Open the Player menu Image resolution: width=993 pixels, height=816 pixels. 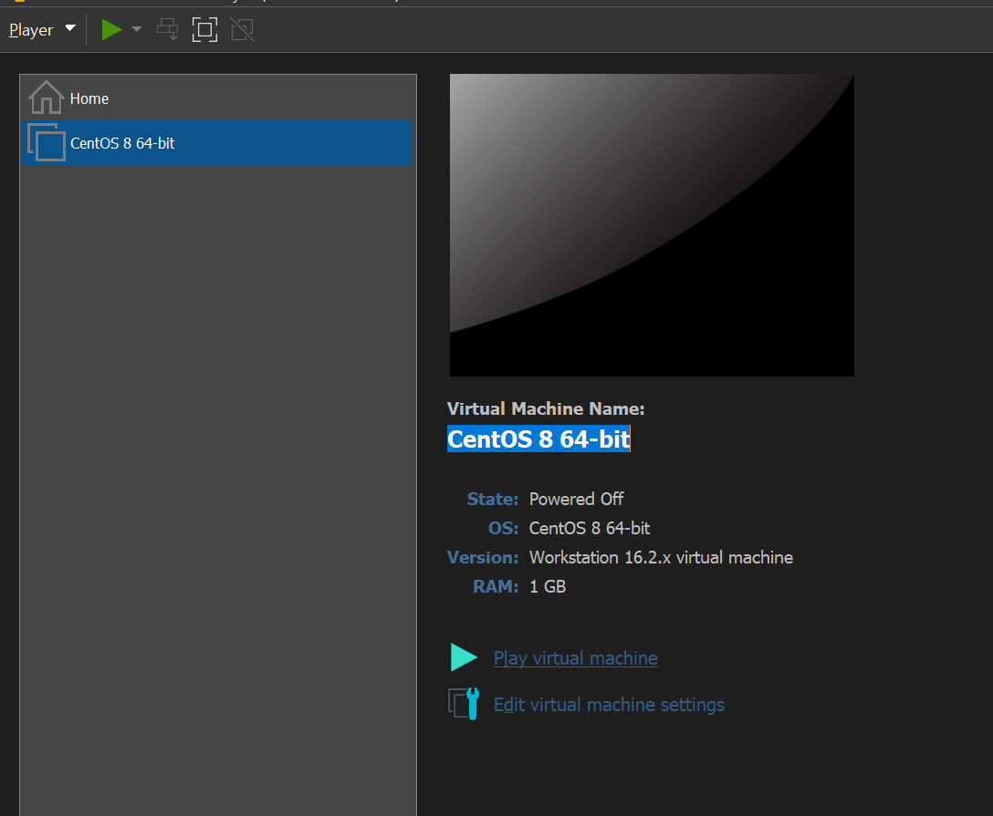[42, 30]
